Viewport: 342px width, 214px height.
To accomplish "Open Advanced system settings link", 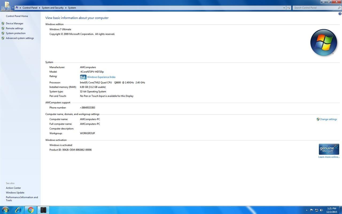I will pyautogui.click(x=20, y=38).
